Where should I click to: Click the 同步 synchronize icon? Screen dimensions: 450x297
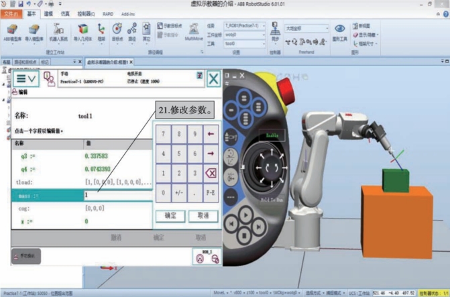tap(275, 32)
